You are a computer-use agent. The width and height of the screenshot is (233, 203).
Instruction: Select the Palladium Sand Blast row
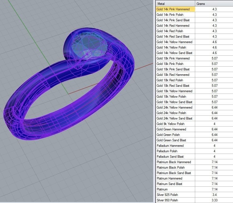194,157
